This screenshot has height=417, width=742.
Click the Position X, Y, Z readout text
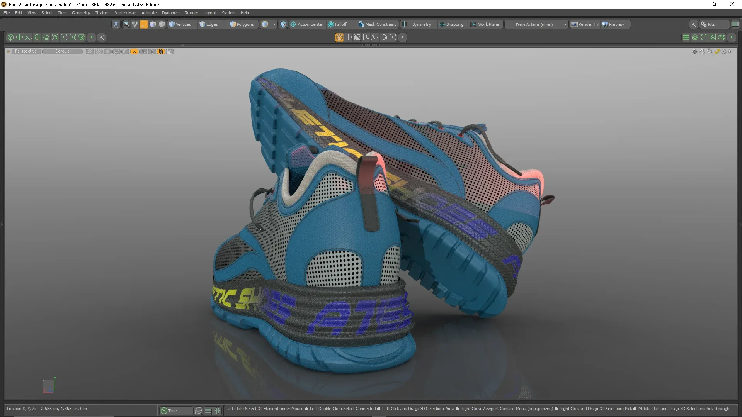point(47,409)
